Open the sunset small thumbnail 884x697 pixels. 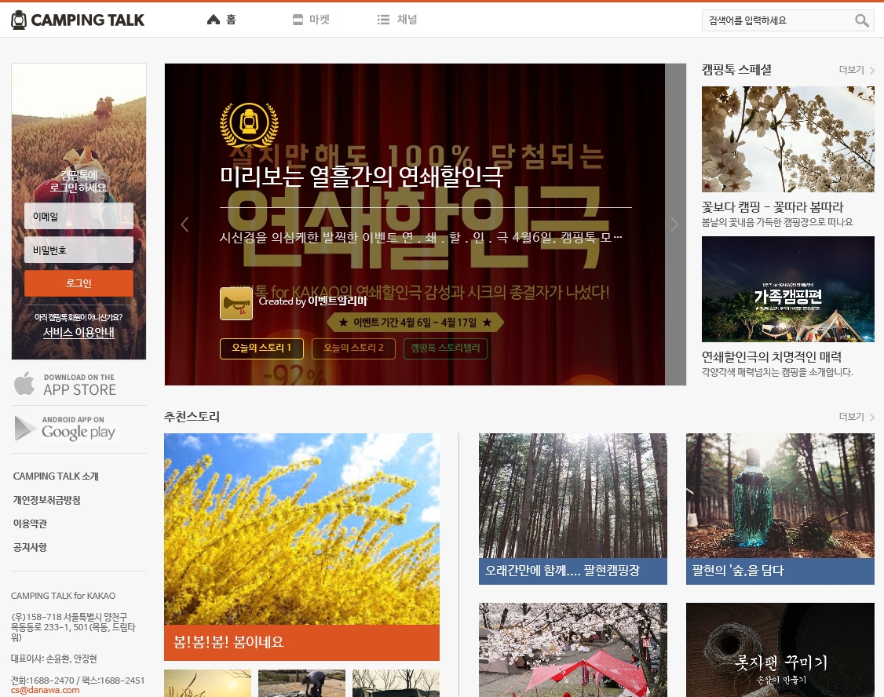pos(207,683)
